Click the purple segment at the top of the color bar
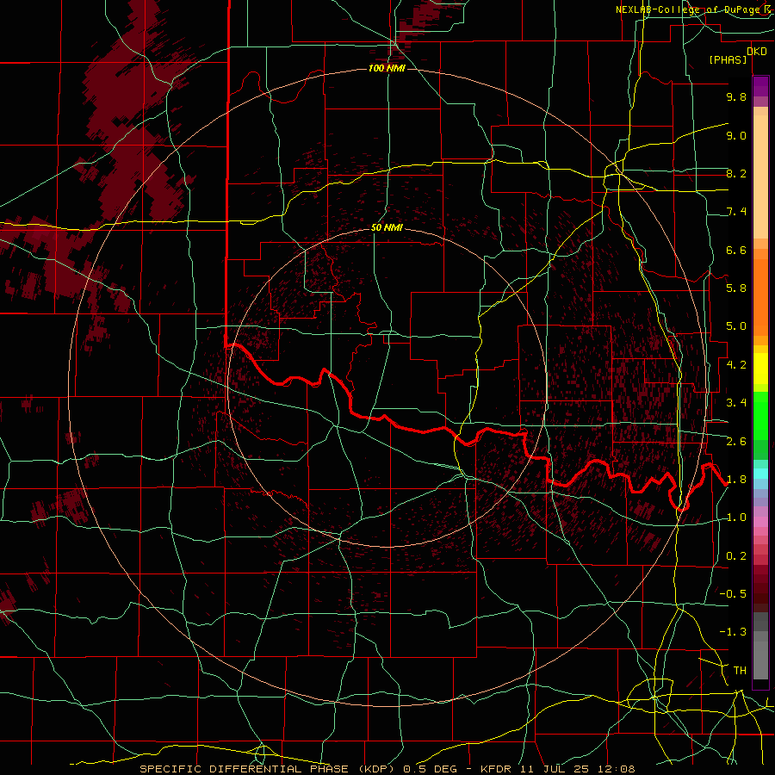 pos(760,86)
